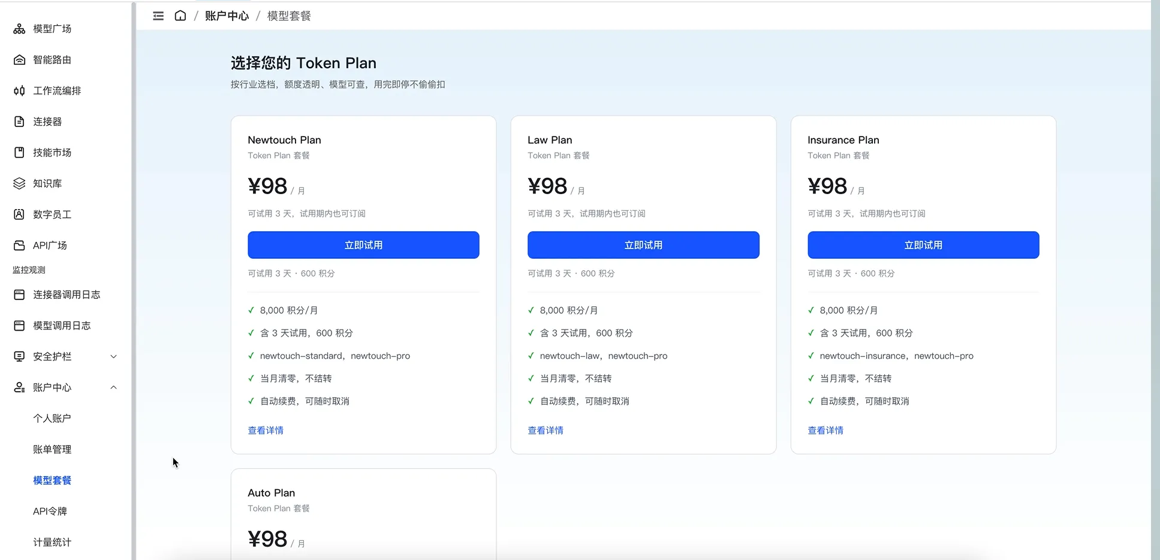Click the 模型调用日志 icon
Image resolution: width=1160 pixels, height=560 pixels.
tap(19, 326)
